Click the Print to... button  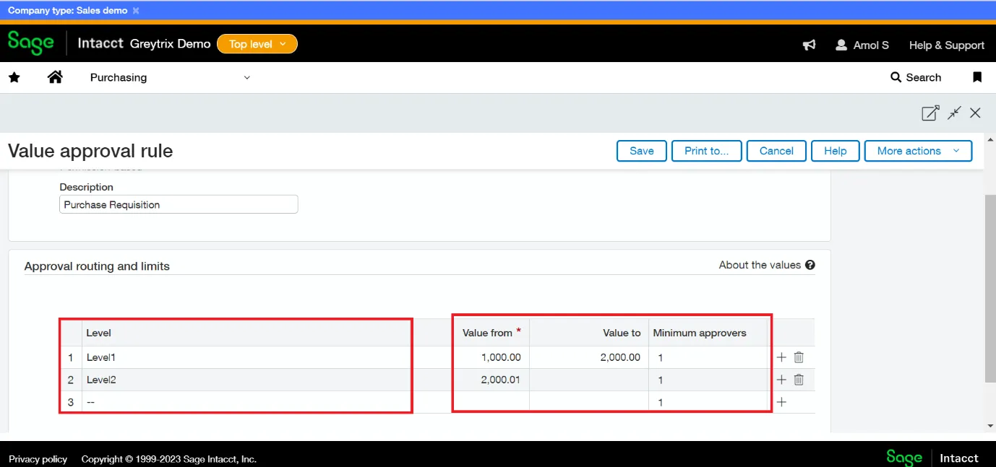(707, 151)
